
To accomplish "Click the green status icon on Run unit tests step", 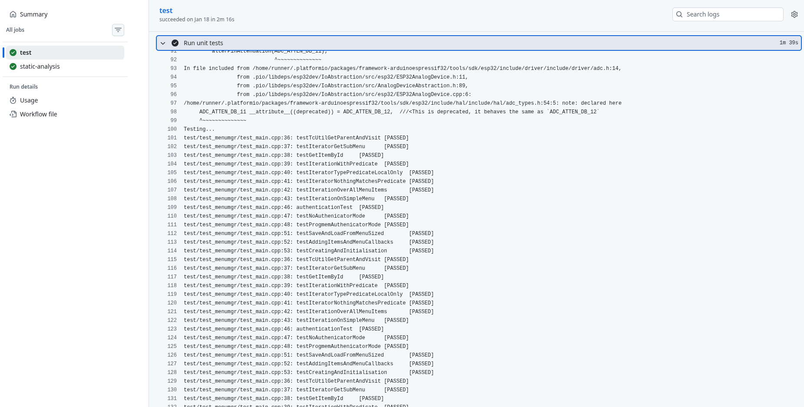I will point(175,43).
